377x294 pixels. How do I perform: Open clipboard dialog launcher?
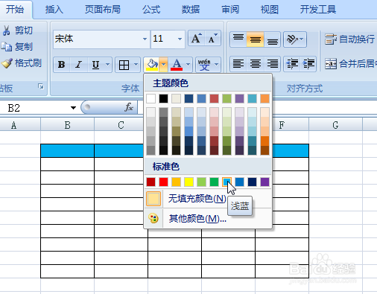(41, 86)
